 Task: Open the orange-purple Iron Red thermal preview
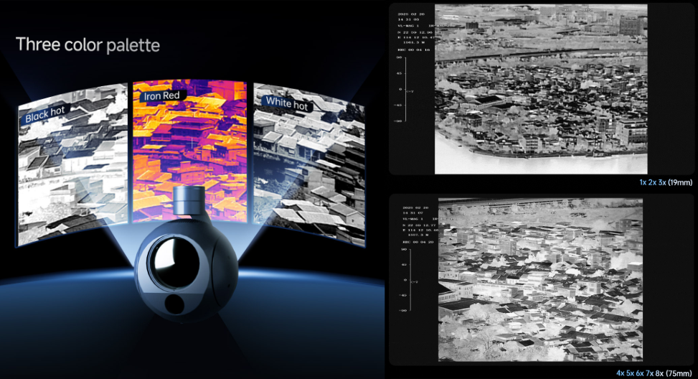pyautogui.click(x=190, y=144)
